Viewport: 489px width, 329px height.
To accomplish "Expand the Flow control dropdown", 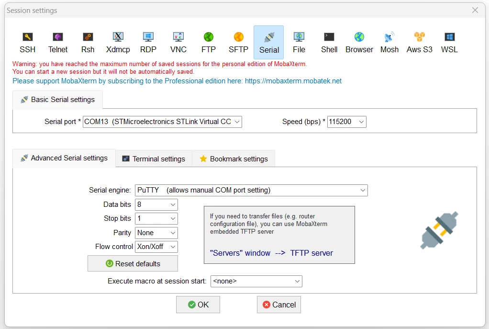I will click(x=156, y=247).
